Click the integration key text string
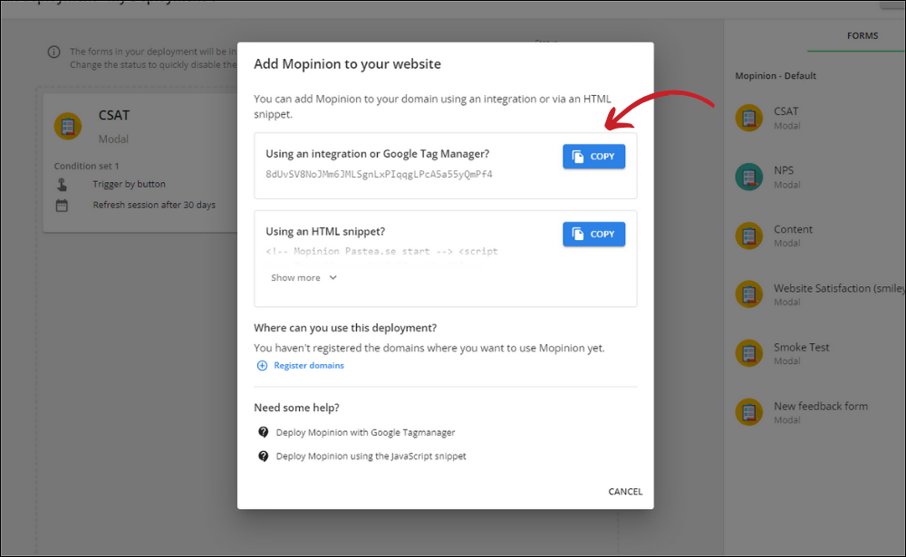This screenshot has height=557, width=906. point(379,174)
